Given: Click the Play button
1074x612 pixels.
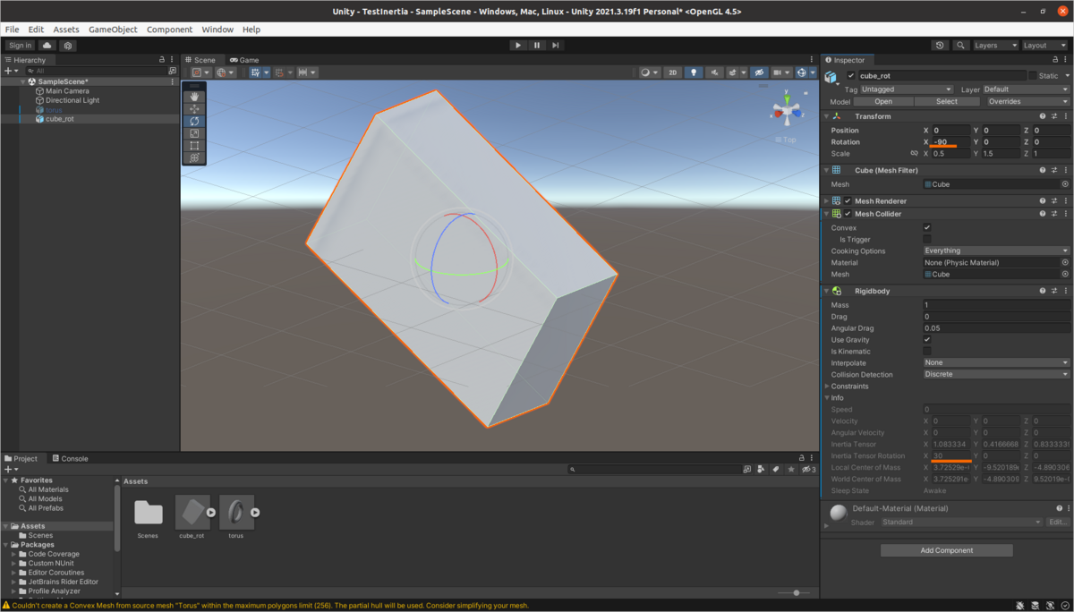Looking at the screenshot, I should pyautogui.click(x=518, y=45).
